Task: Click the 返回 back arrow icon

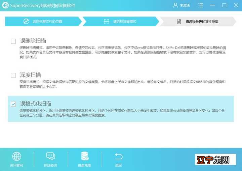Action: pyautogui.click(x=119, y=156)
